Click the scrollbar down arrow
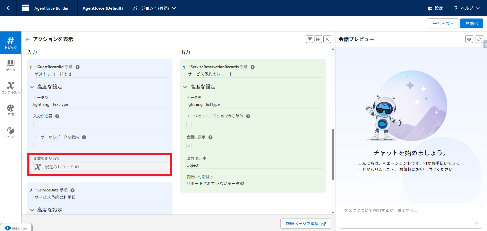Image resolution: width=487 pixels, height=231 pixels. point(333,212)
